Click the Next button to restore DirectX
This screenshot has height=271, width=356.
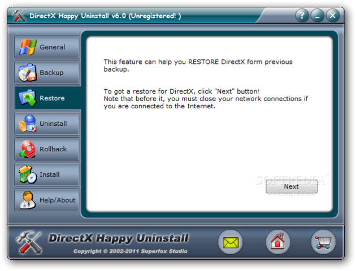tap(292, 186)
